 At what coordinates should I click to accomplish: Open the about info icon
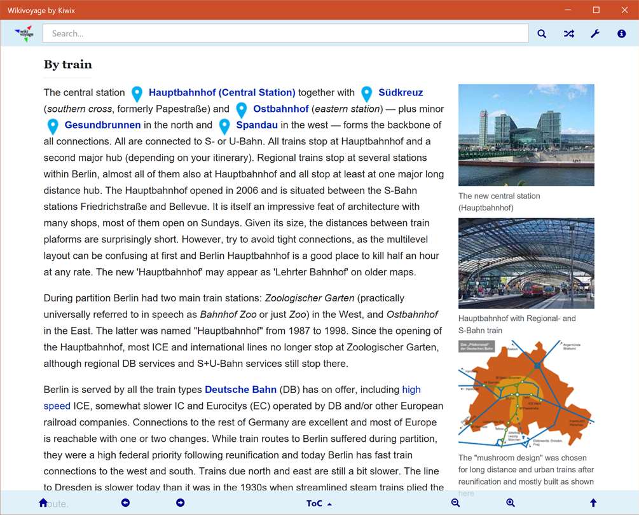[621, 34]
